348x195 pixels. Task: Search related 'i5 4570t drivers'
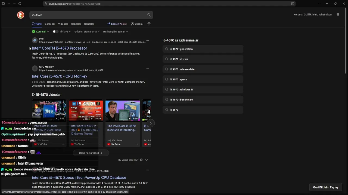point(203,59)
